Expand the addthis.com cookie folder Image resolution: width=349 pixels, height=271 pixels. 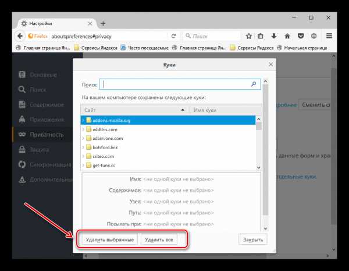coord(84,129)
